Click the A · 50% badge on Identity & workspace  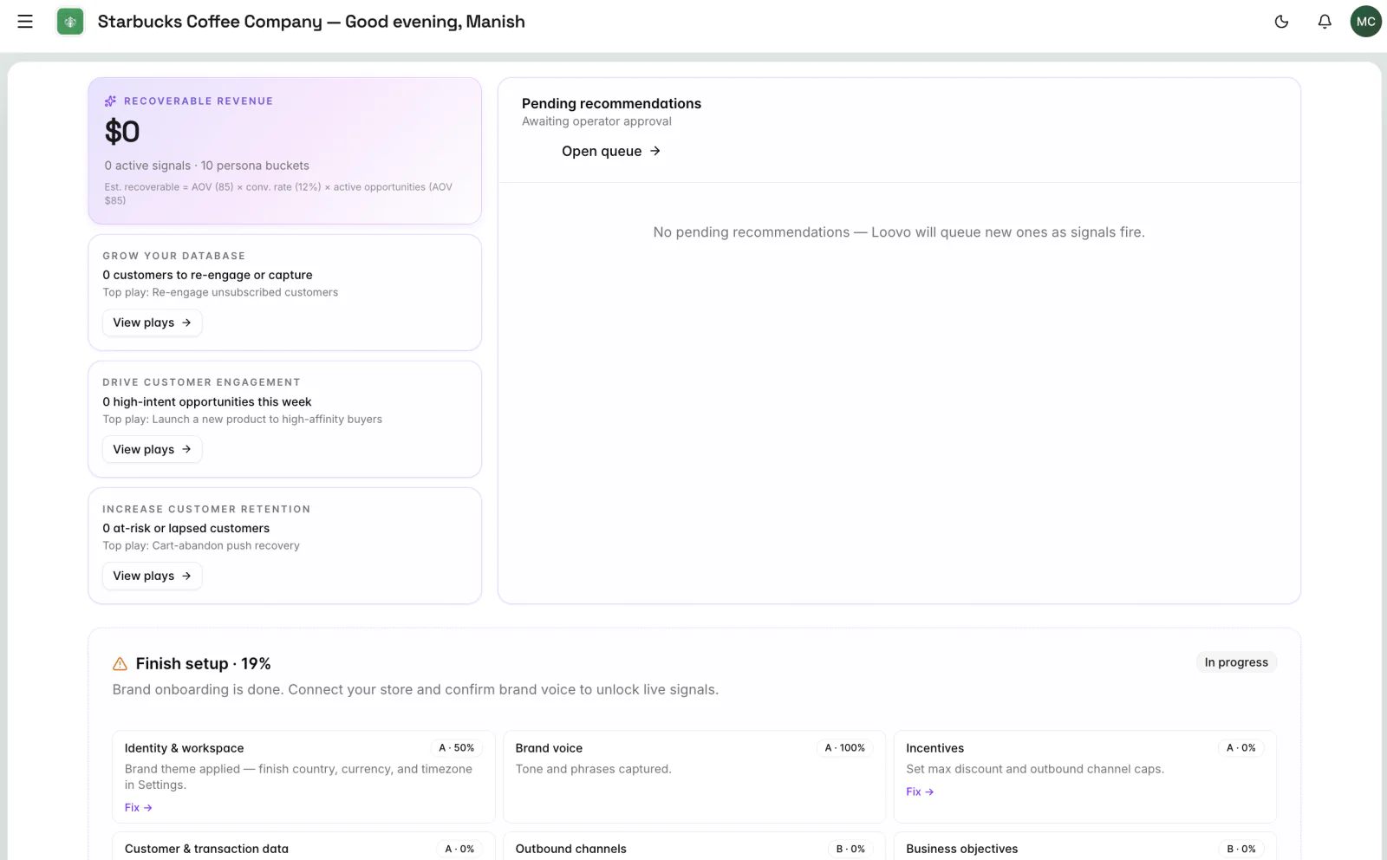coord(456,748)
